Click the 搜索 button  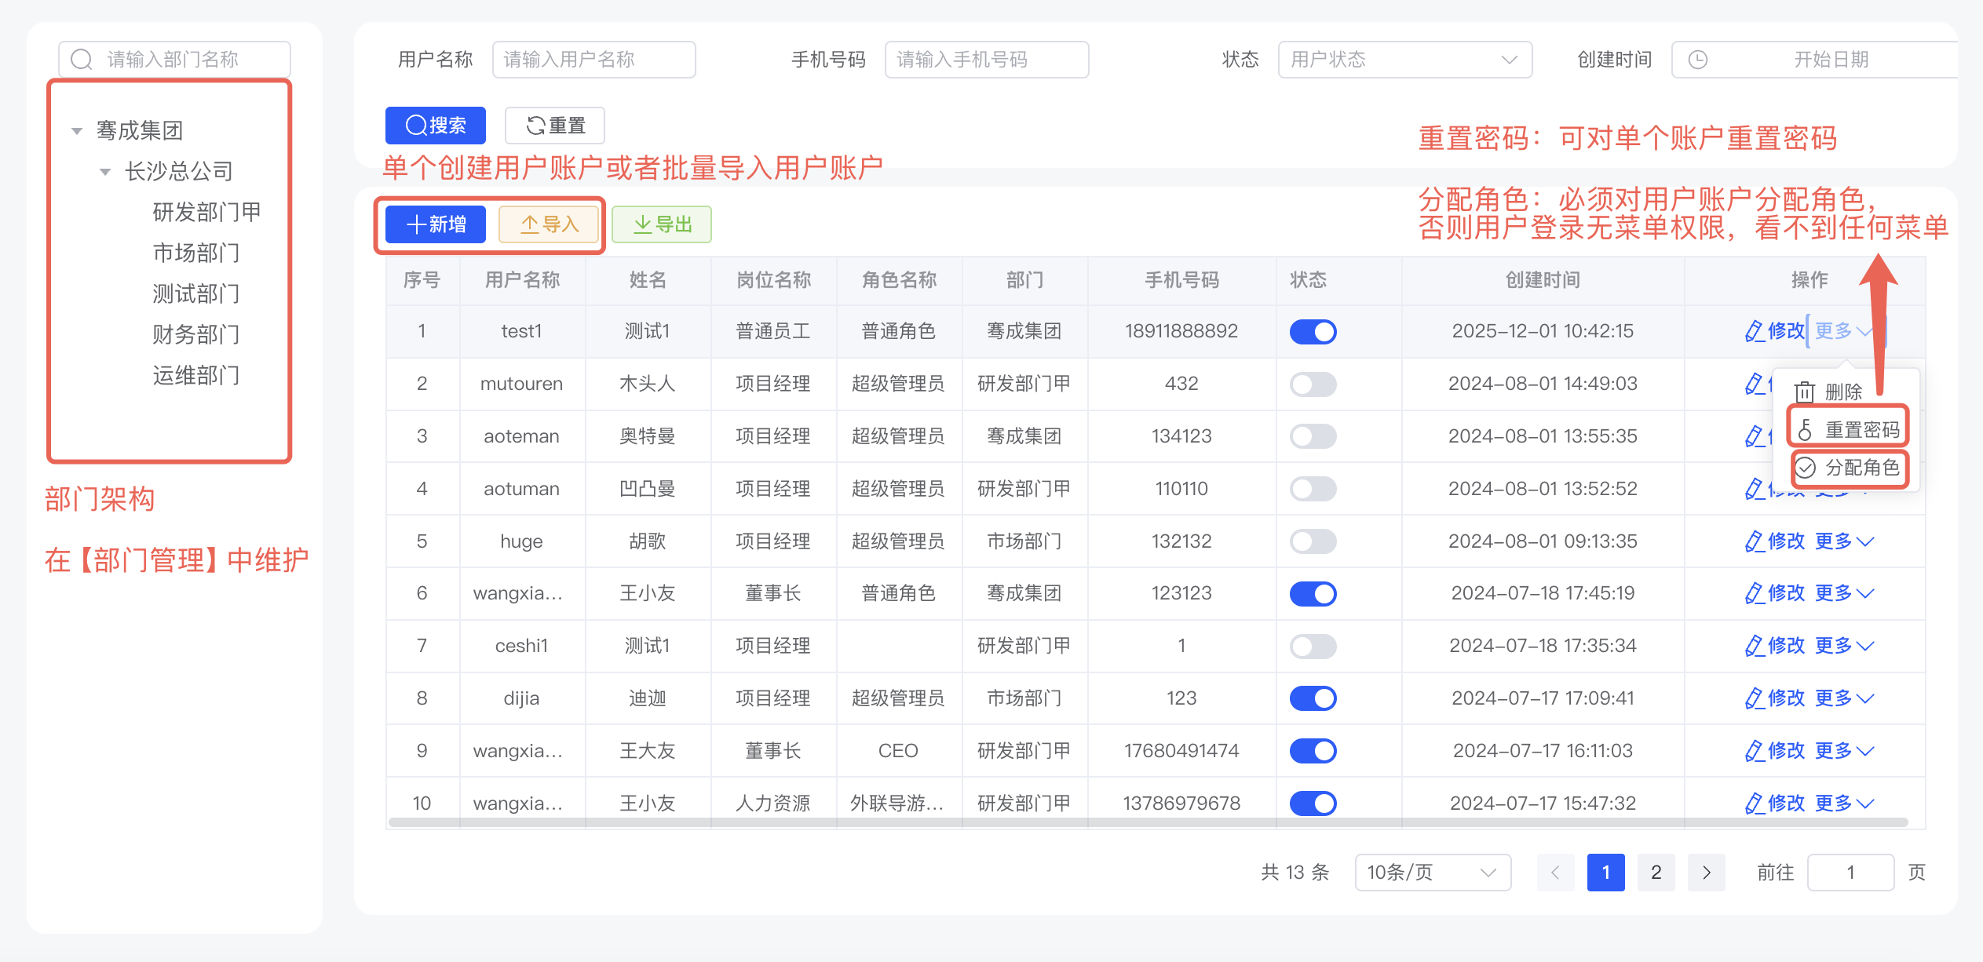(x=435, y=125)
